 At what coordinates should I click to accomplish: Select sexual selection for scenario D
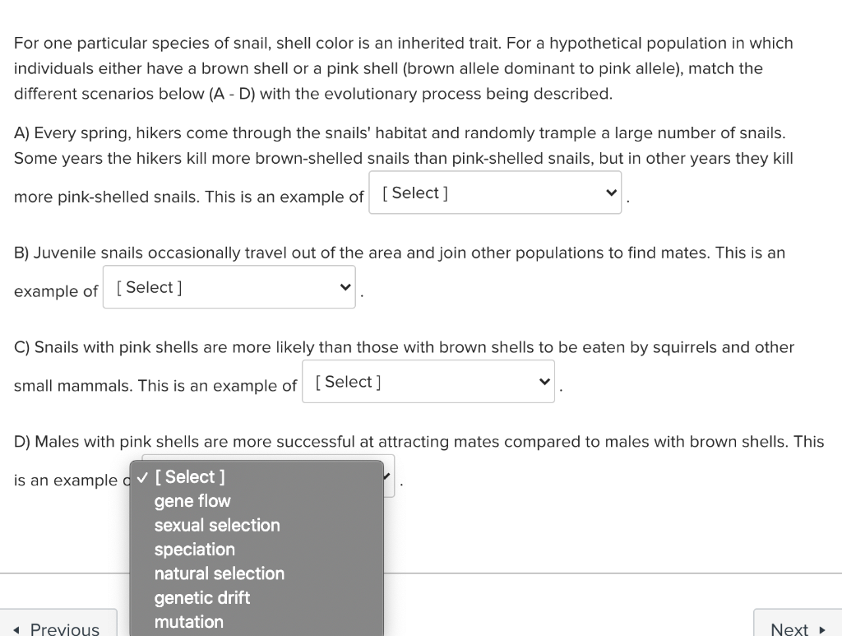pos(216,525)
